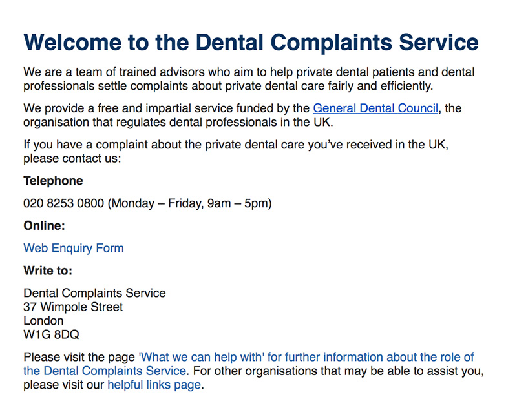Viewport: 517px width, 419px height.
Task: Click the 37 Wimpole Street address line
Action: [73, 307]
